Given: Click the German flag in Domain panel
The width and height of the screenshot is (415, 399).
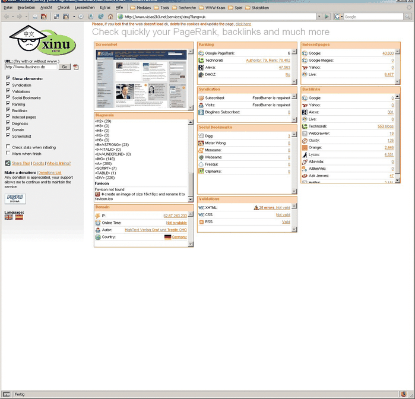Looking at the screenshot, I should pyautogui.click(x=167, y=237).
